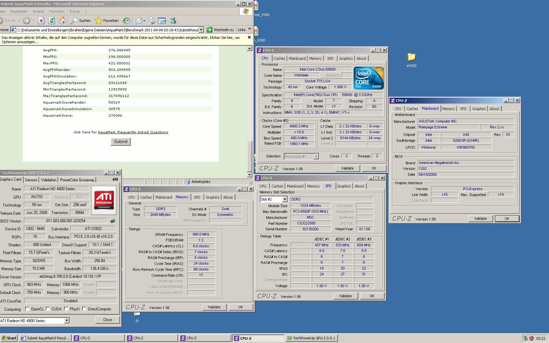This screenshot has height=343, width=549.
Task: Open the Extras menu in IE
Action: pyautogui.click(x=74, y=11)
